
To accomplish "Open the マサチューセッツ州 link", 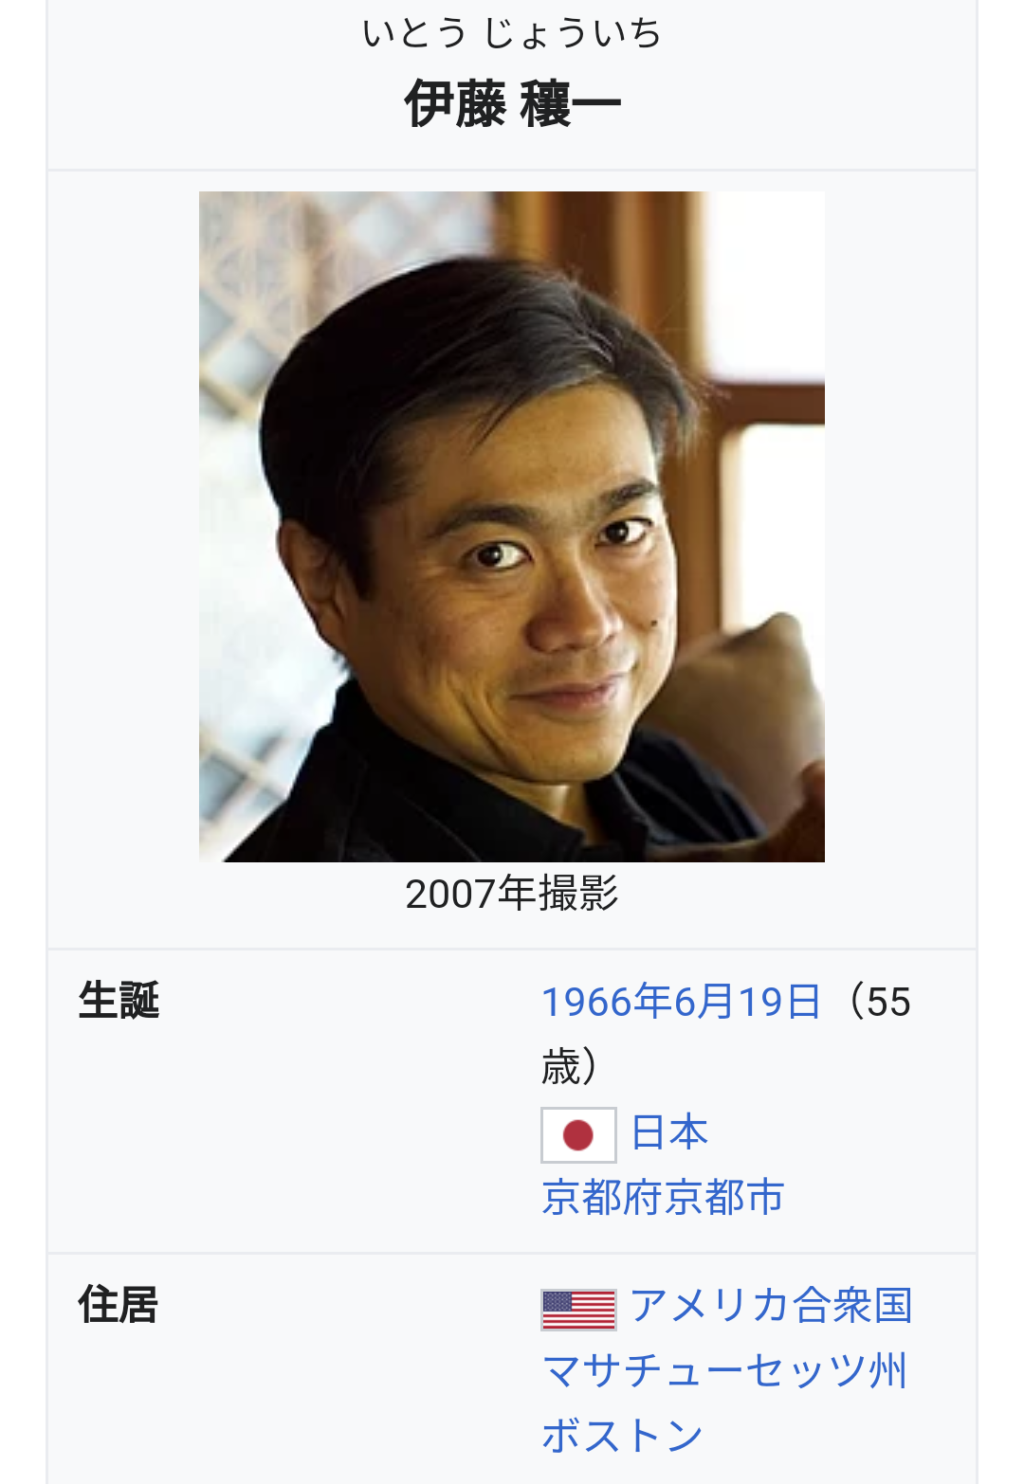I will 724,1370.
